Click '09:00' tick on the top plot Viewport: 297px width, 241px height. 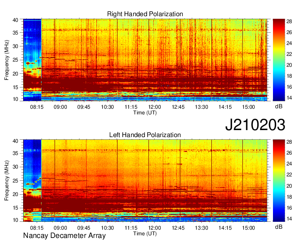tap(60, 107)
